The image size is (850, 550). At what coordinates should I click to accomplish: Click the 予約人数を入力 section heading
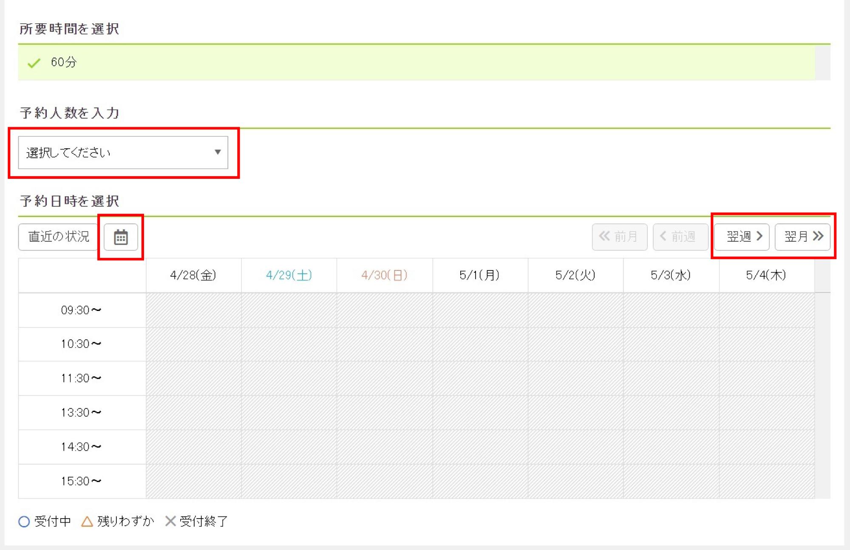point(69,113)
